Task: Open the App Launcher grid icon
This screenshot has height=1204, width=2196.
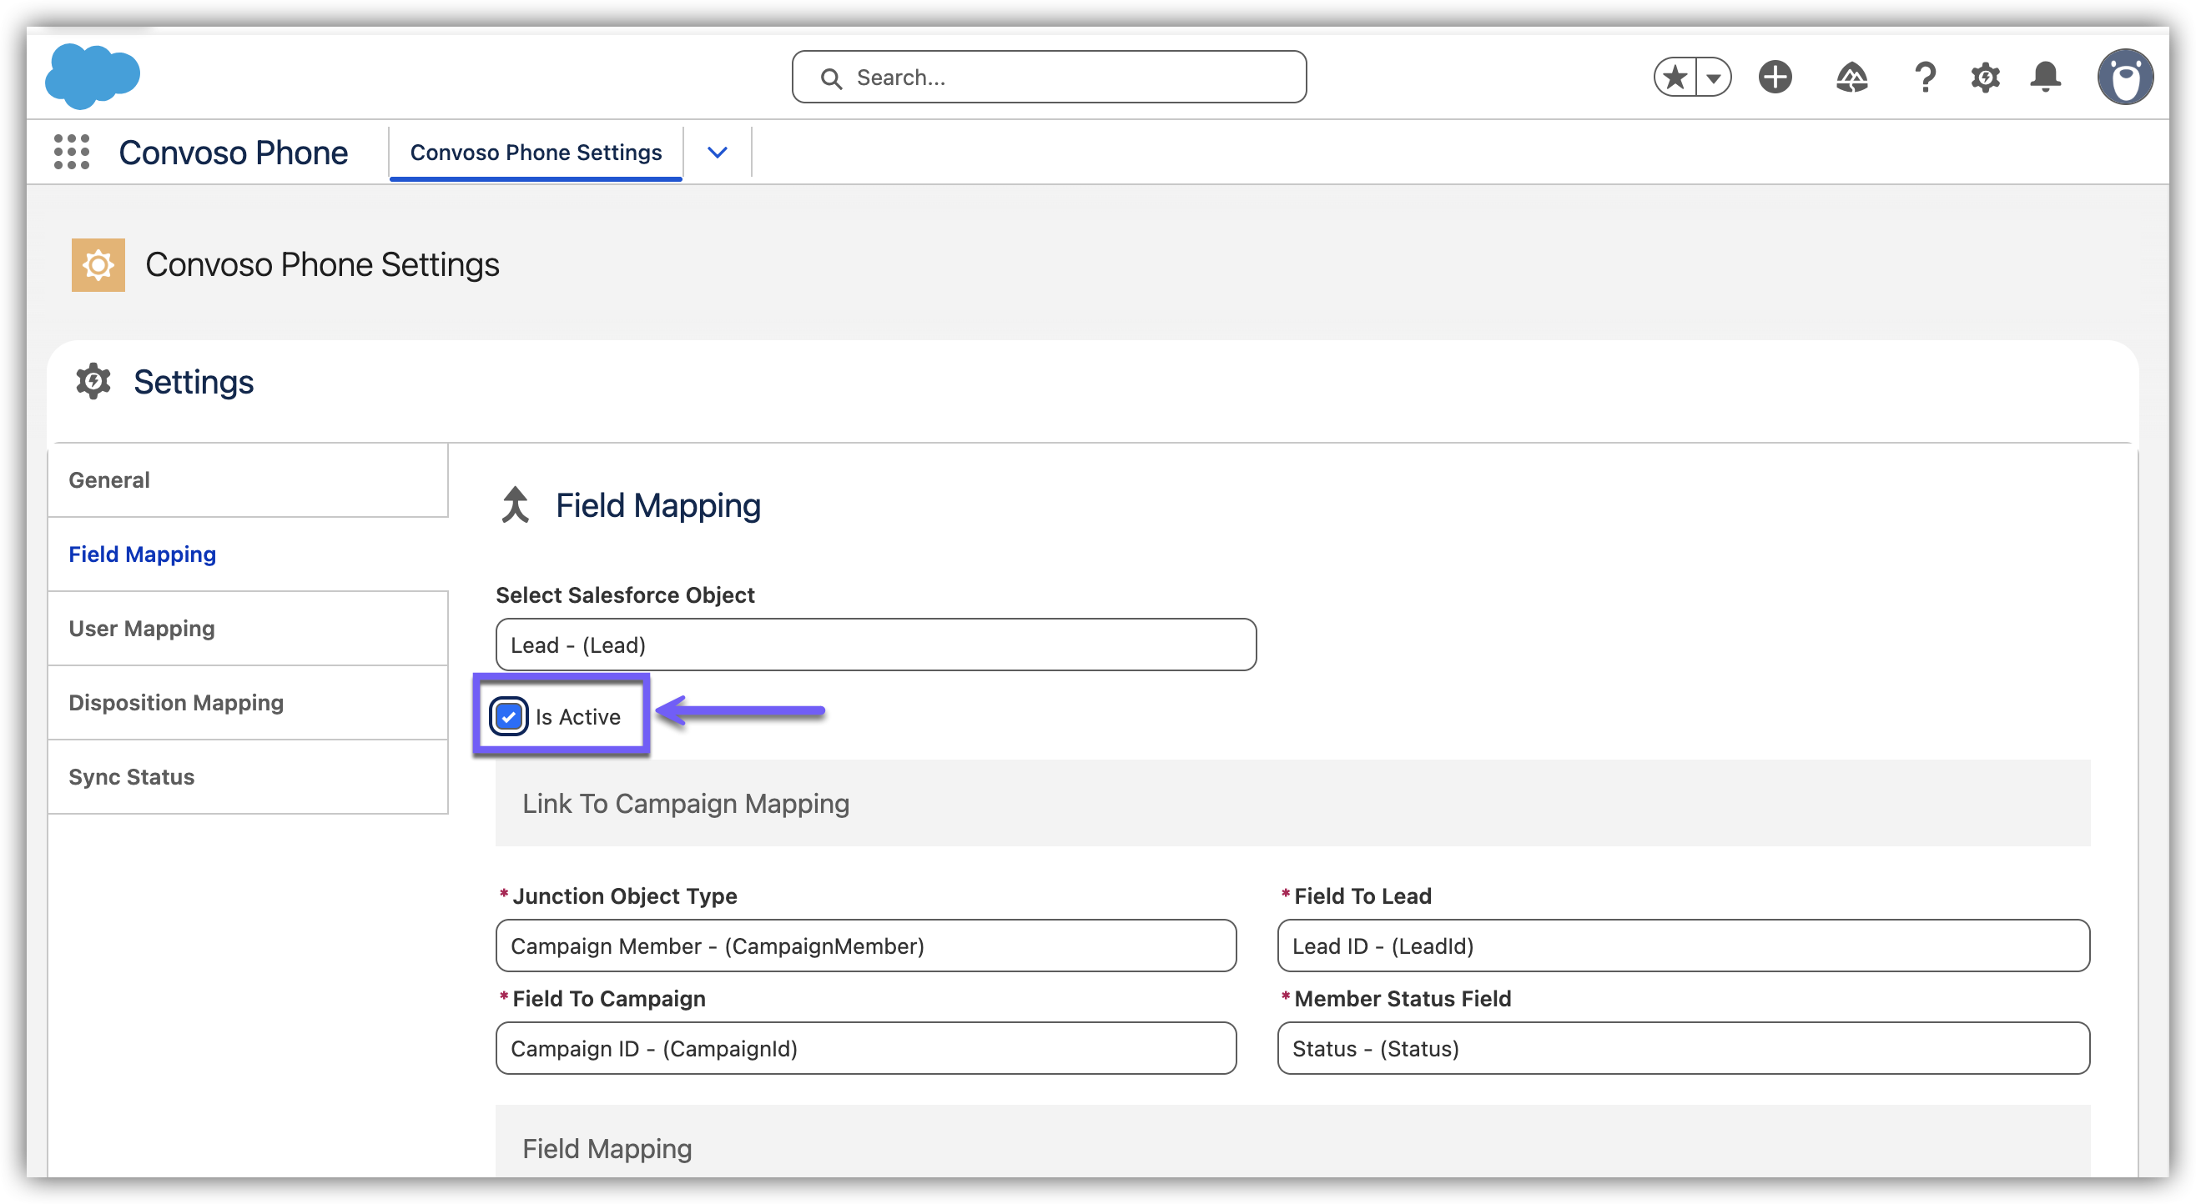Action: coord(72,153)
